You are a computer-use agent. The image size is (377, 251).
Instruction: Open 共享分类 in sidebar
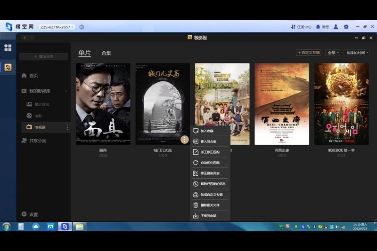33,141
